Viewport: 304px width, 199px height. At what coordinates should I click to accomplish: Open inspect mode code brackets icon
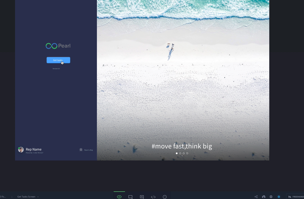tap(153, 197)
